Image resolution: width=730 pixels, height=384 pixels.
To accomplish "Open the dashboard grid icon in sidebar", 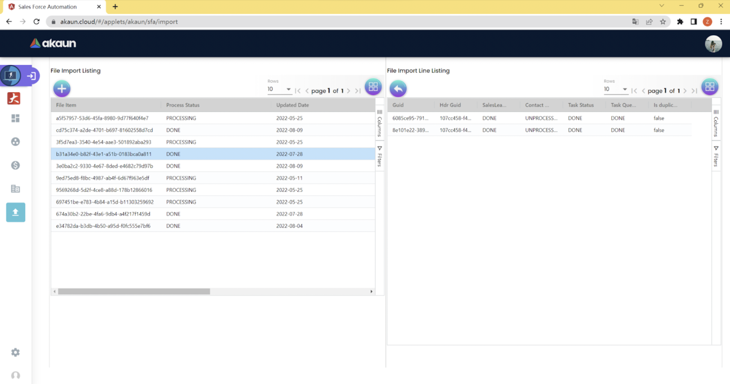I will (x=16, y=118).
